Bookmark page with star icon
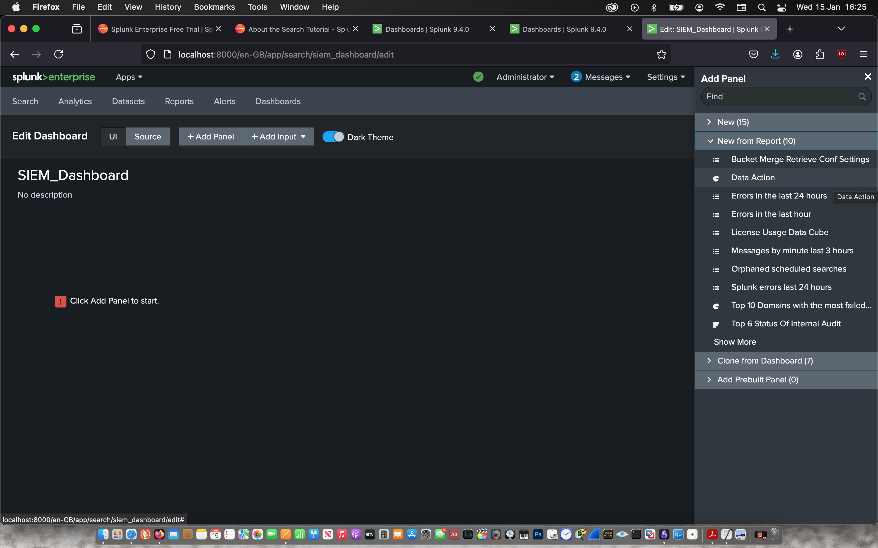The image size is (878, 548). pos(661,54)
